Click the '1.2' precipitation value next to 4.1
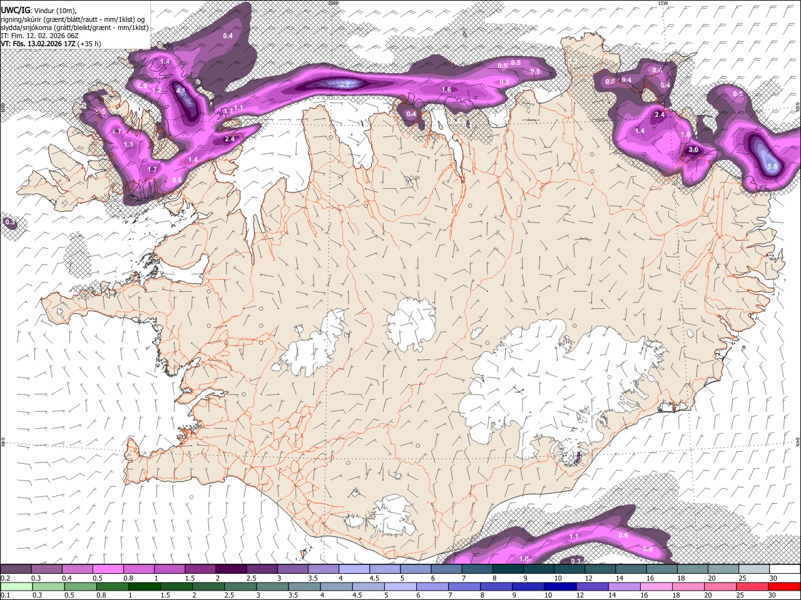801x600 pixels. [156, 91]
